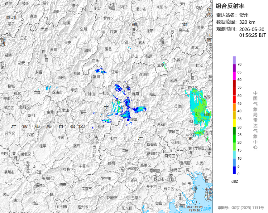Click the 江华 map label
268x213 pixels.
(x=114, y=72)
